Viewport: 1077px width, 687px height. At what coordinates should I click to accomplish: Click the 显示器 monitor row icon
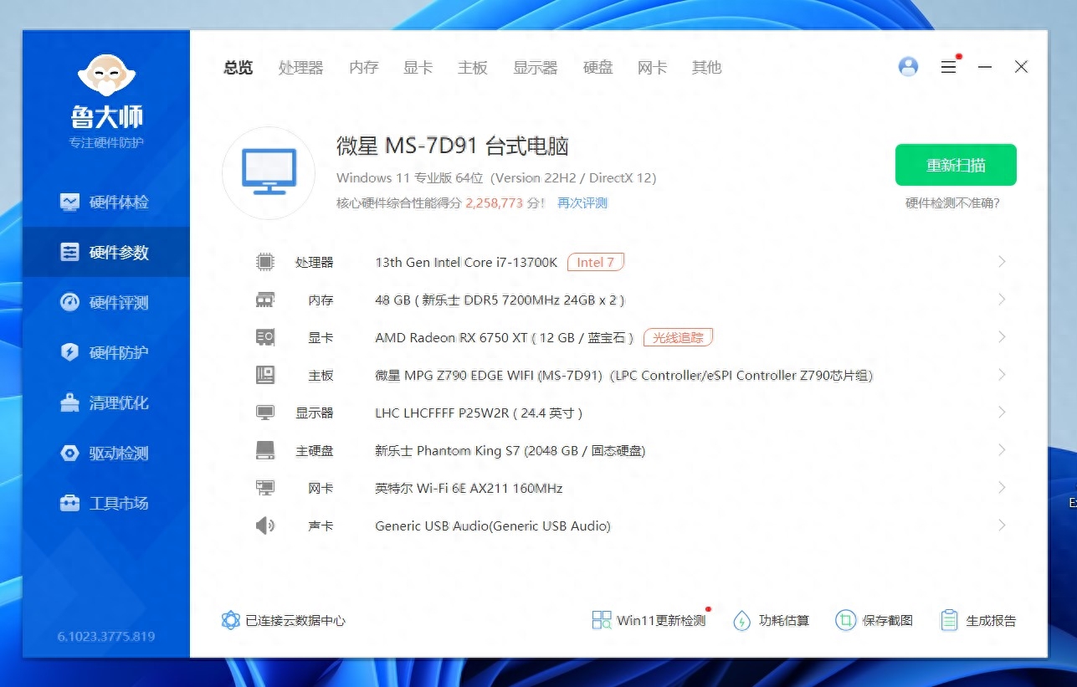click(265, 413)
